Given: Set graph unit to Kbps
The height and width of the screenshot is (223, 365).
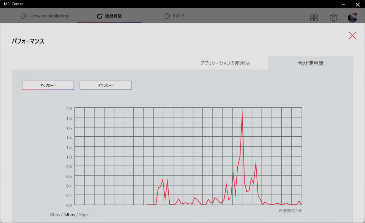Looking at the screenshot, I should [x=84, y=215].
